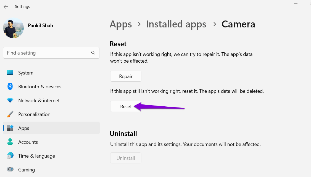Viewport: 311px width, 177px height.
Task: Click the Pankil Shah account name
Action: [40, 25]
